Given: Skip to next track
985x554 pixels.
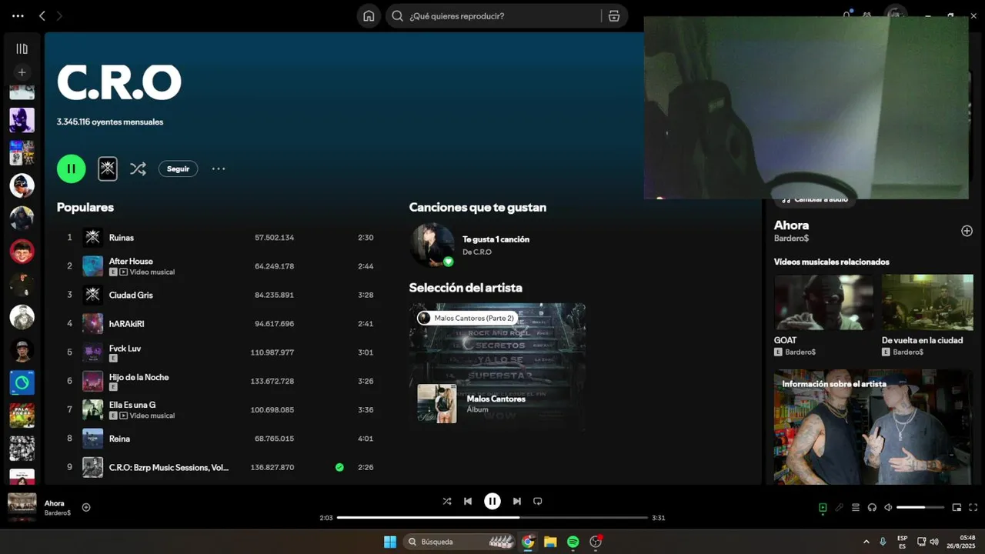Looking at the screenshot, I should (x=517, y=501).
